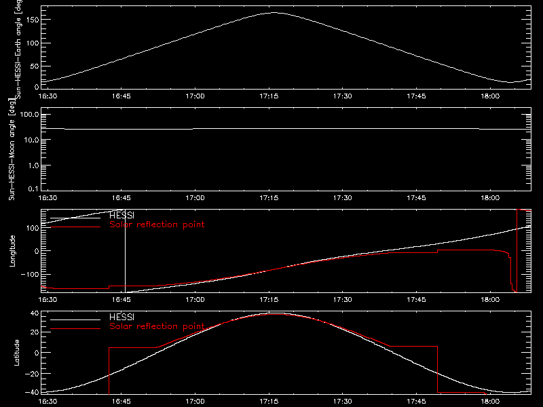Viewport: 543px width, 407px height.
Task: Click the white HESSI legend line sample in Latitude plot
Action: (x=75, y=319)
